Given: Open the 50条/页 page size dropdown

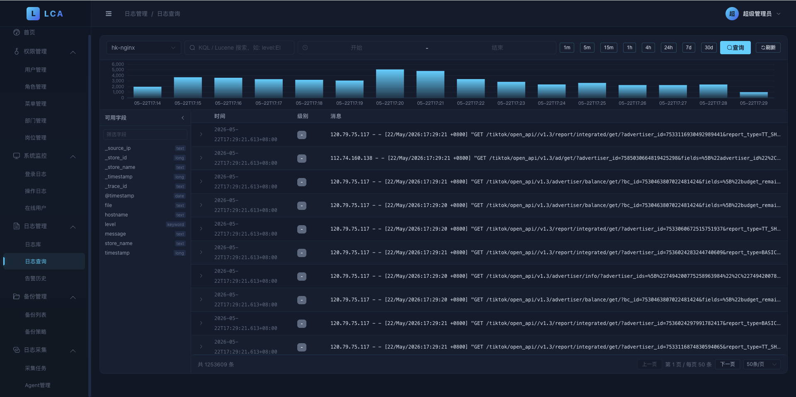Looking at the screenshot, I should 762,364.
